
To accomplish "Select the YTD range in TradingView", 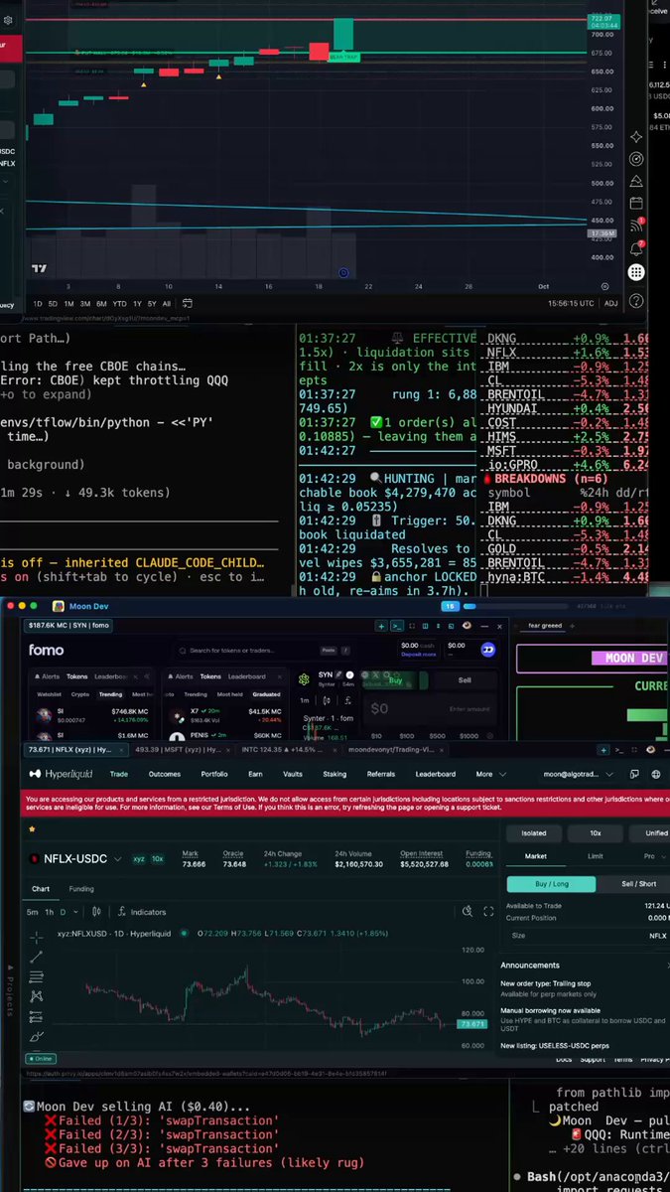I will [x=119, y=303].
